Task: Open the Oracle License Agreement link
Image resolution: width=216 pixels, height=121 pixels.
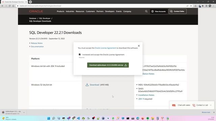Action: (x=106, y=48)
